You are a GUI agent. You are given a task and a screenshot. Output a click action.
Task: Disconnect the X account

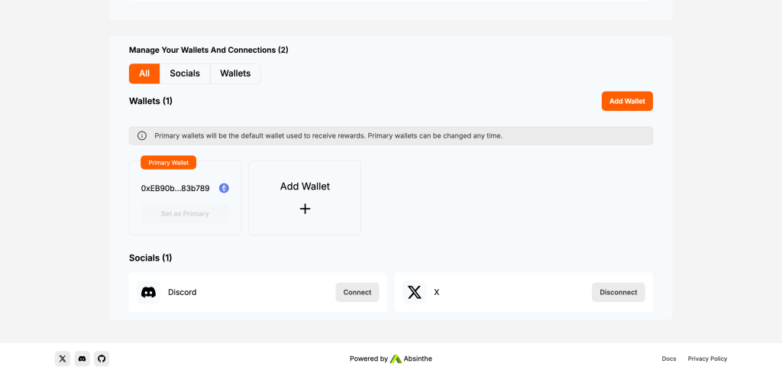(x=618, y=292)
